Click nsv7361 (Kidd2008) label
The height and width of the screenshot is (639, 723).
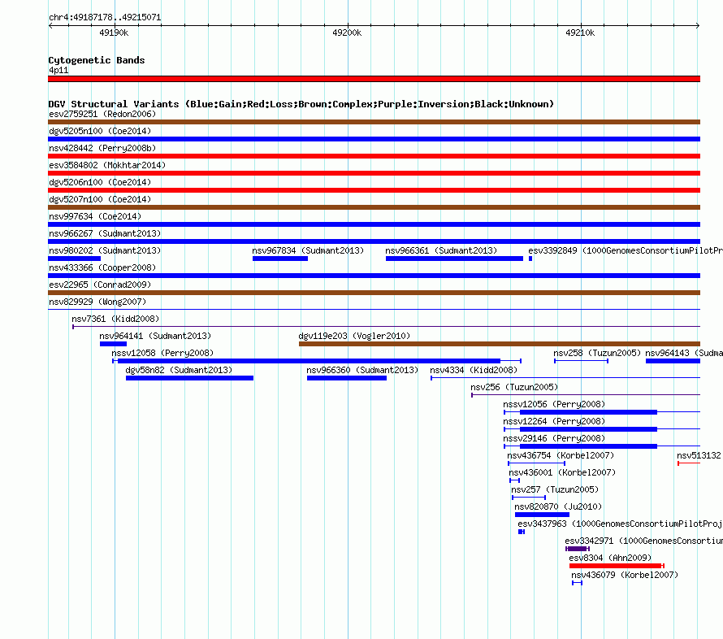115,319
